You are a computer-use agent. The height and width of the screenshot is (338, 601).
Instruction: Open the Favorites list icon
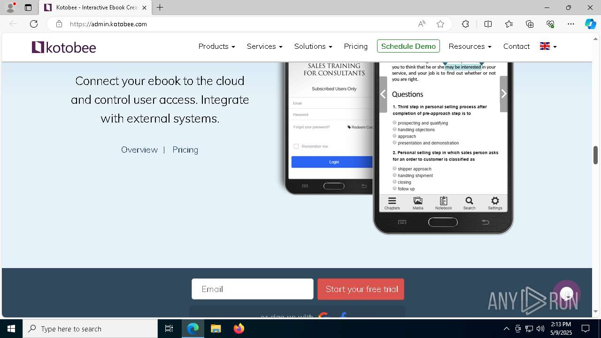point(509,24)
